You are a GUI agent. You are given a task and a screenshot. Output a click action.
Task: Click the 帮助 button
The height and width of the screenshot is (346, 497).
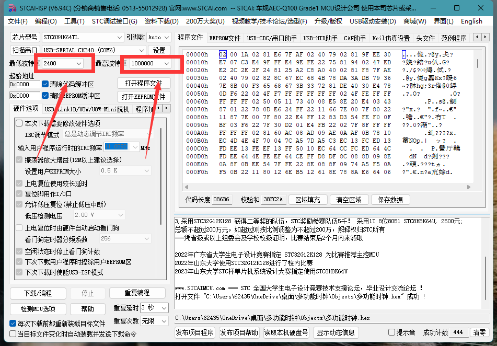pos(87,309)
